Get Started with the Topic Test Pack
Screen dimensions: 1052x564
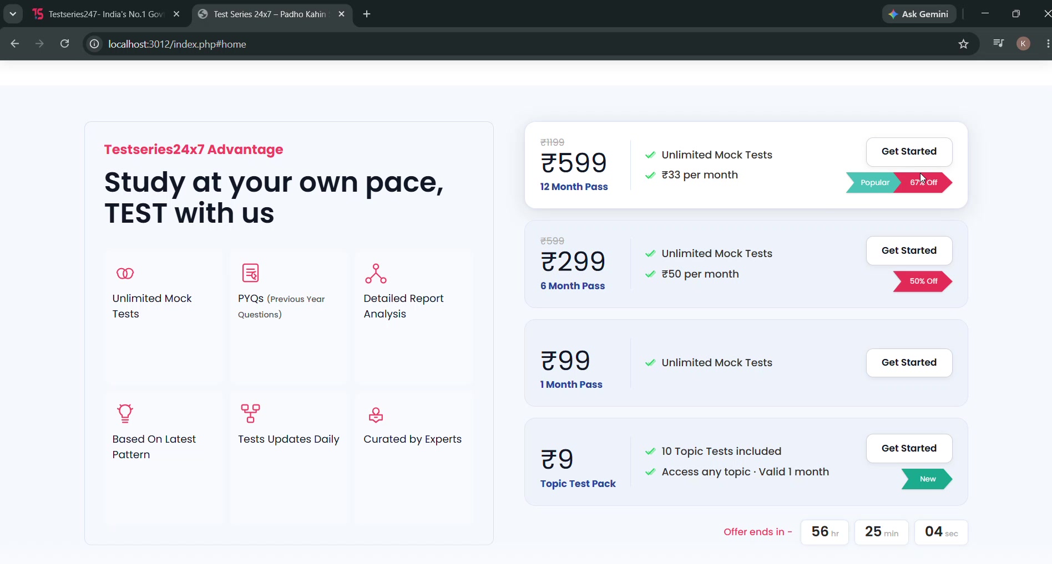pos(909,448)
